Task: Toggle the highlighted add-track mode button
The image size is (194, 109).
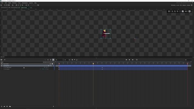Action: (53, 60)
